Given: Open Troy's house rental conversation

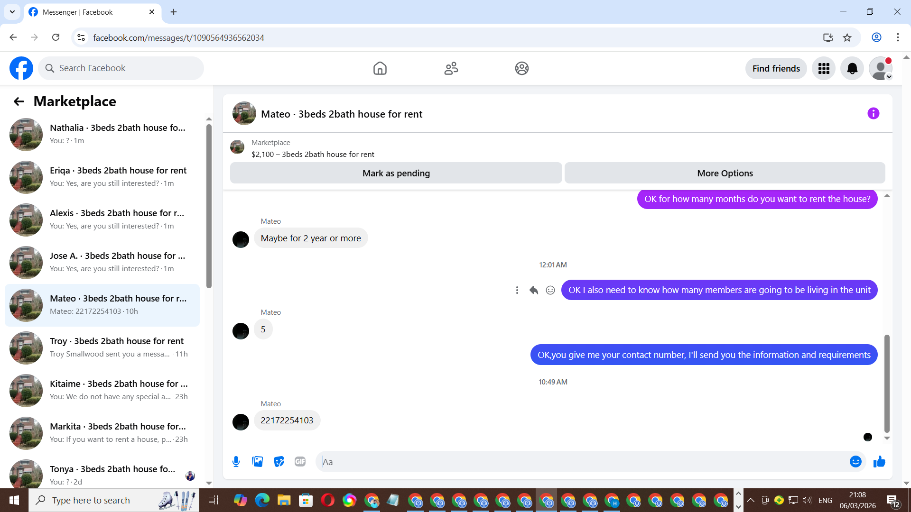Looking at the screenshot, I should pyautogui.click(x=102, y=347).
